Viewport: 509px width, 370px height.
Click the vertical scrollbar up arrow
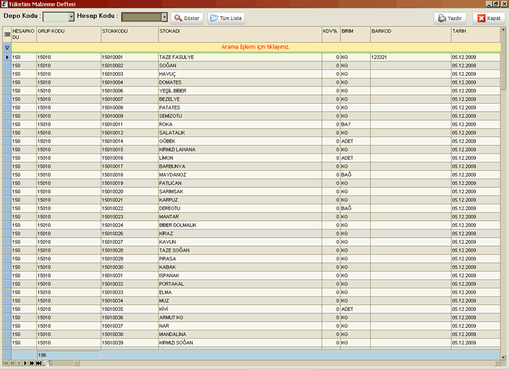click(x=503, y=29)
